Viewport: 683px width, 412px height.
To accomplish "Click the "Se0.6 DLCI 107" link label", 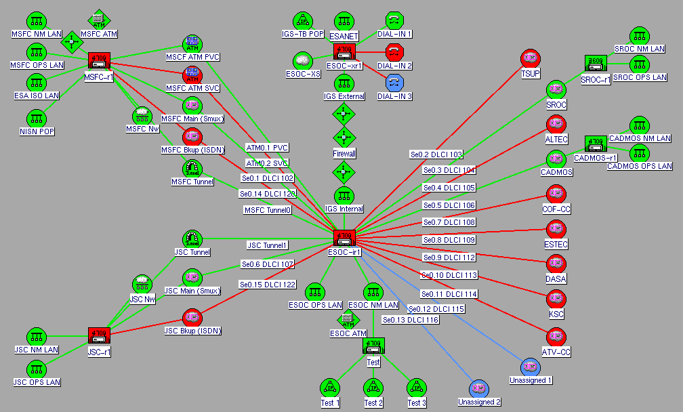I will pyautogui.click(x=268, y=264).
